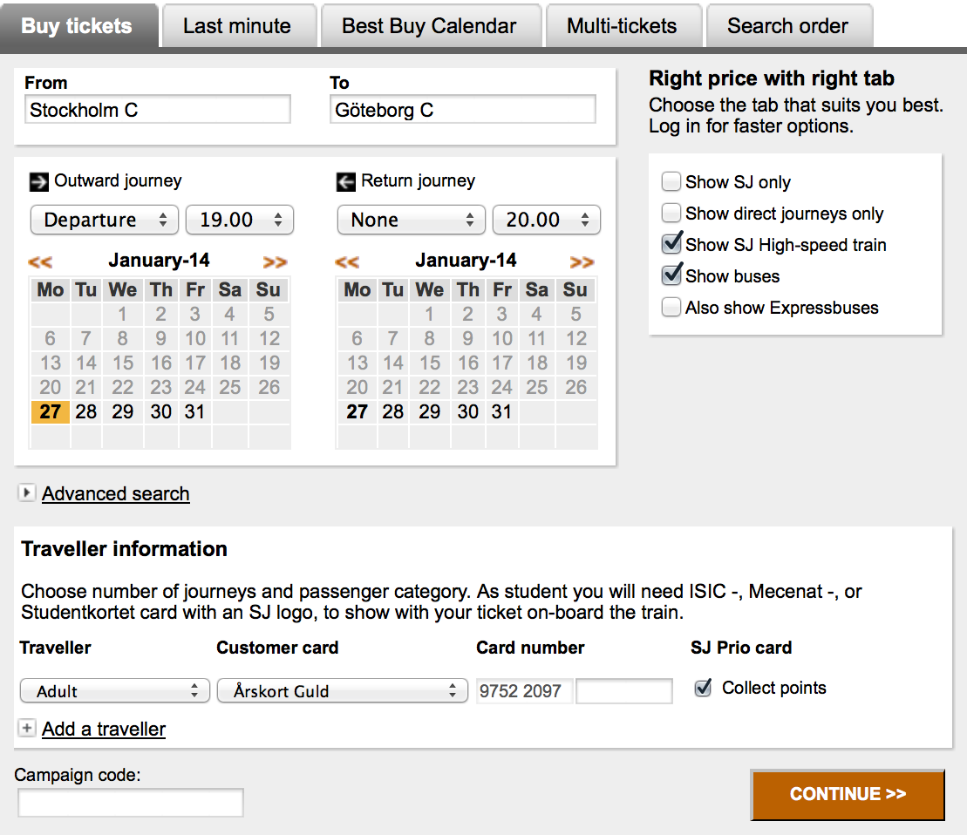
Task: Open the Traveller Adult dropdown
Action: click(115, 691)
